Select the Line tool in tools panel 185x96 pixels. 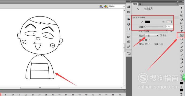182,35
